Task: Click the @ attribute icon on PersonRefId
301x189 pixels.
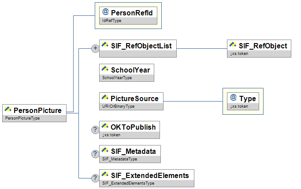Action: tap(105, 12)
